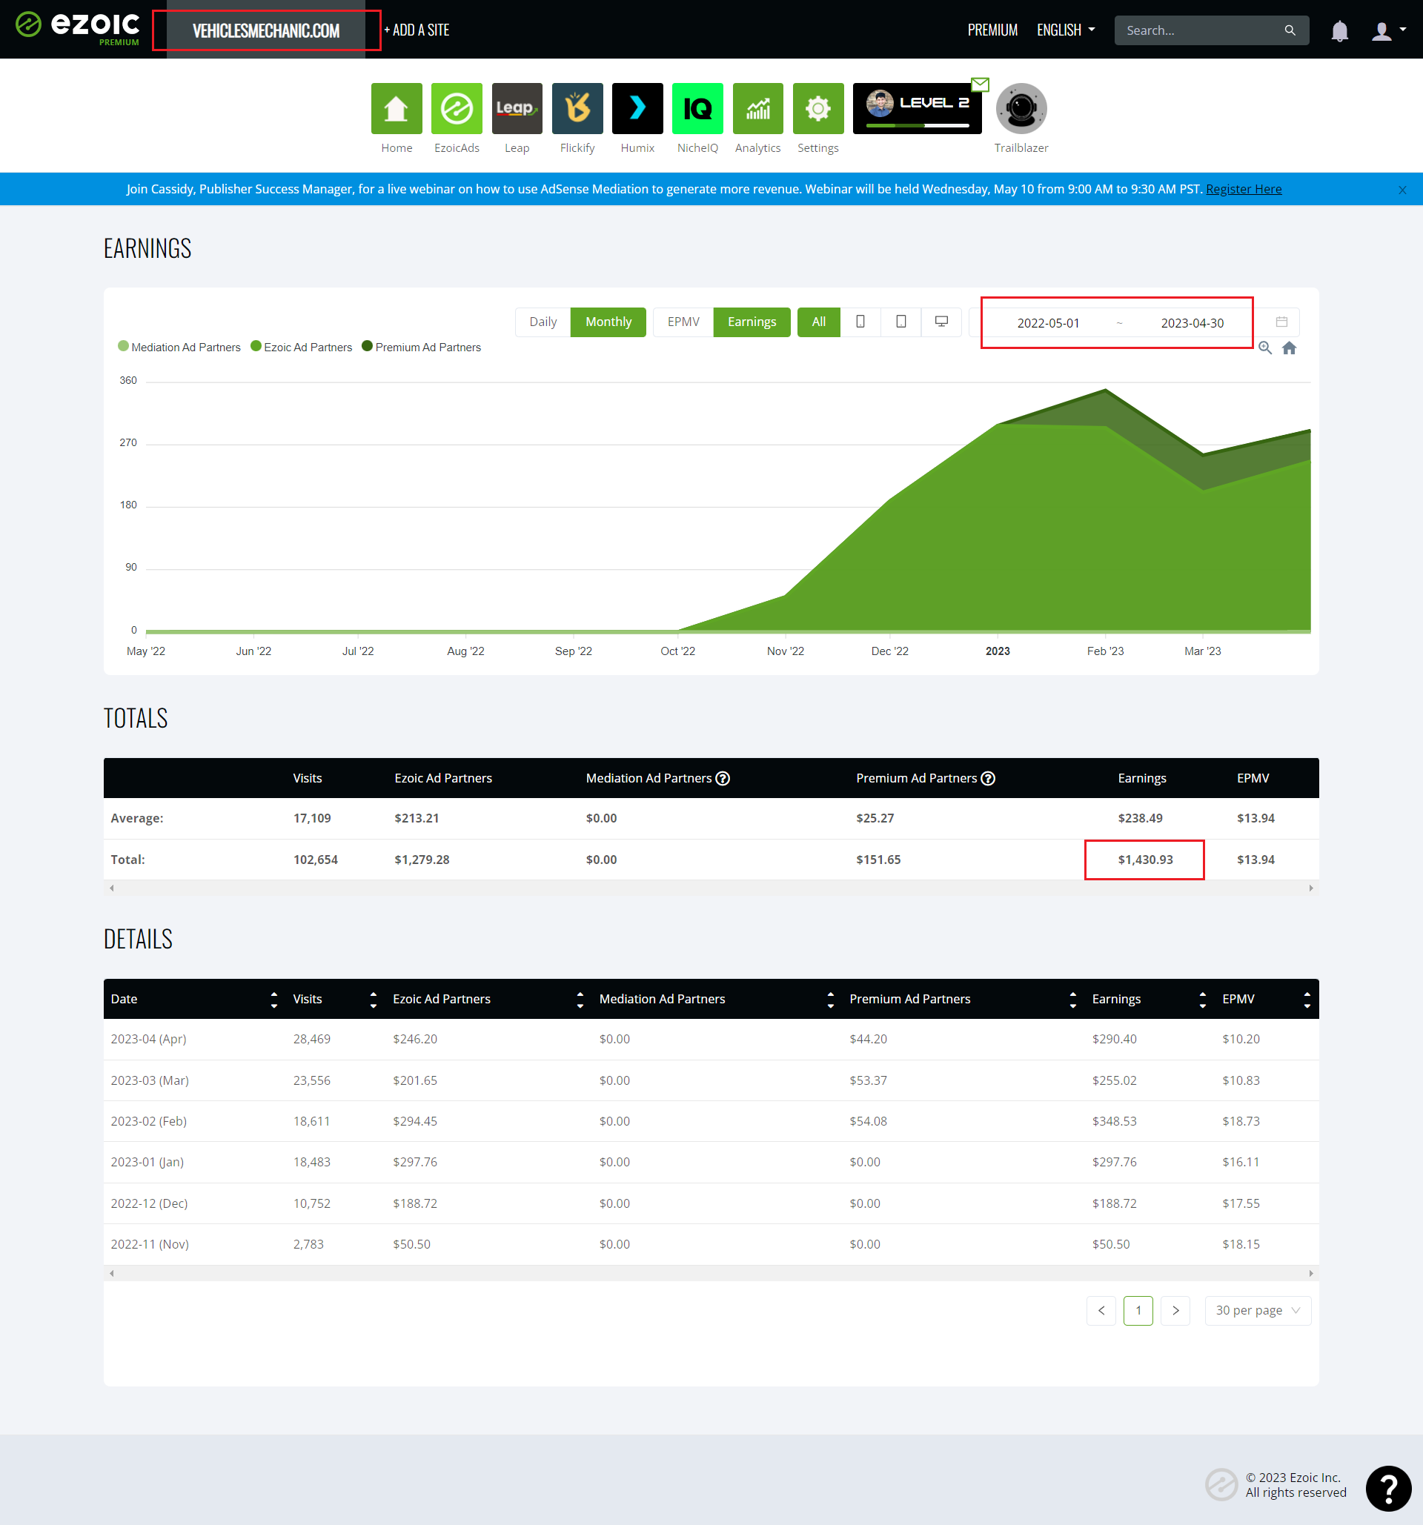Image resolution: width=1423 pixels, height=1525 pixels.
Task: Open the user account dropdown
Action: pyautogui.click(x=1388, y=30)
